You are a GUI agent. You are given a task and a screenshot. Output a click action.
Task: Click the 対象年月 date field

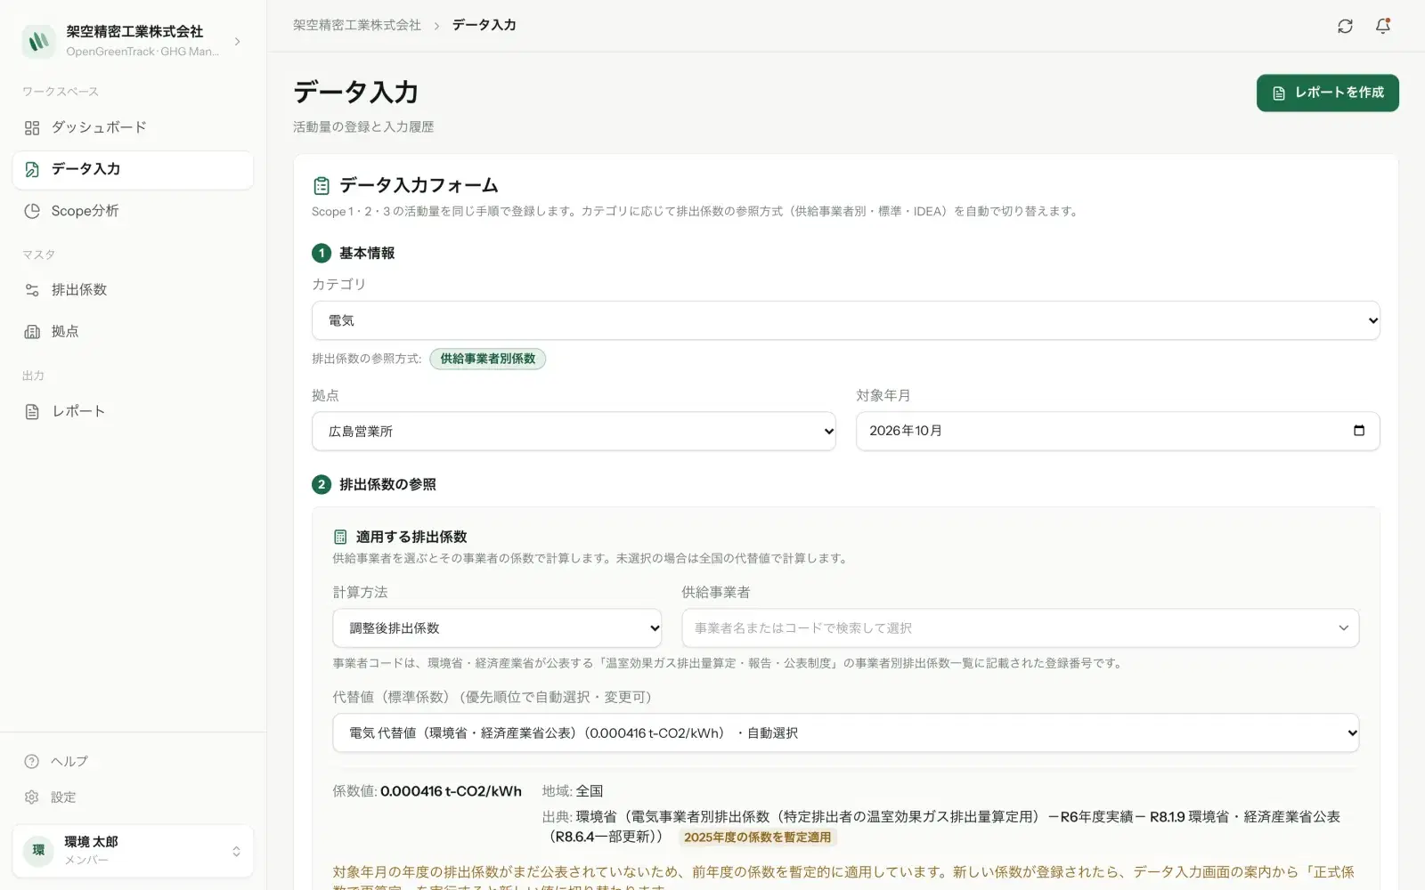tap(1118, 431)
